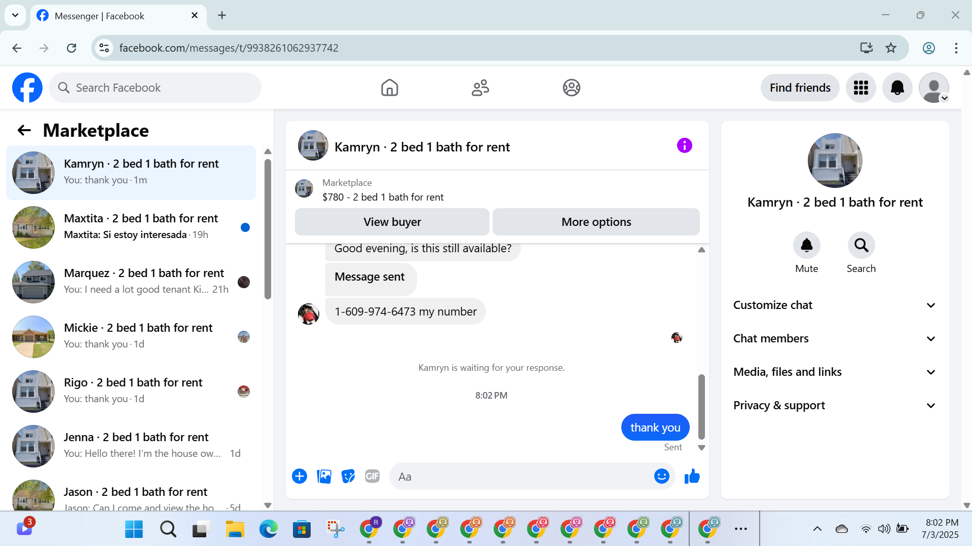Open the notifications bell icon
Screen dimensions: 972x546
point(897,88)
